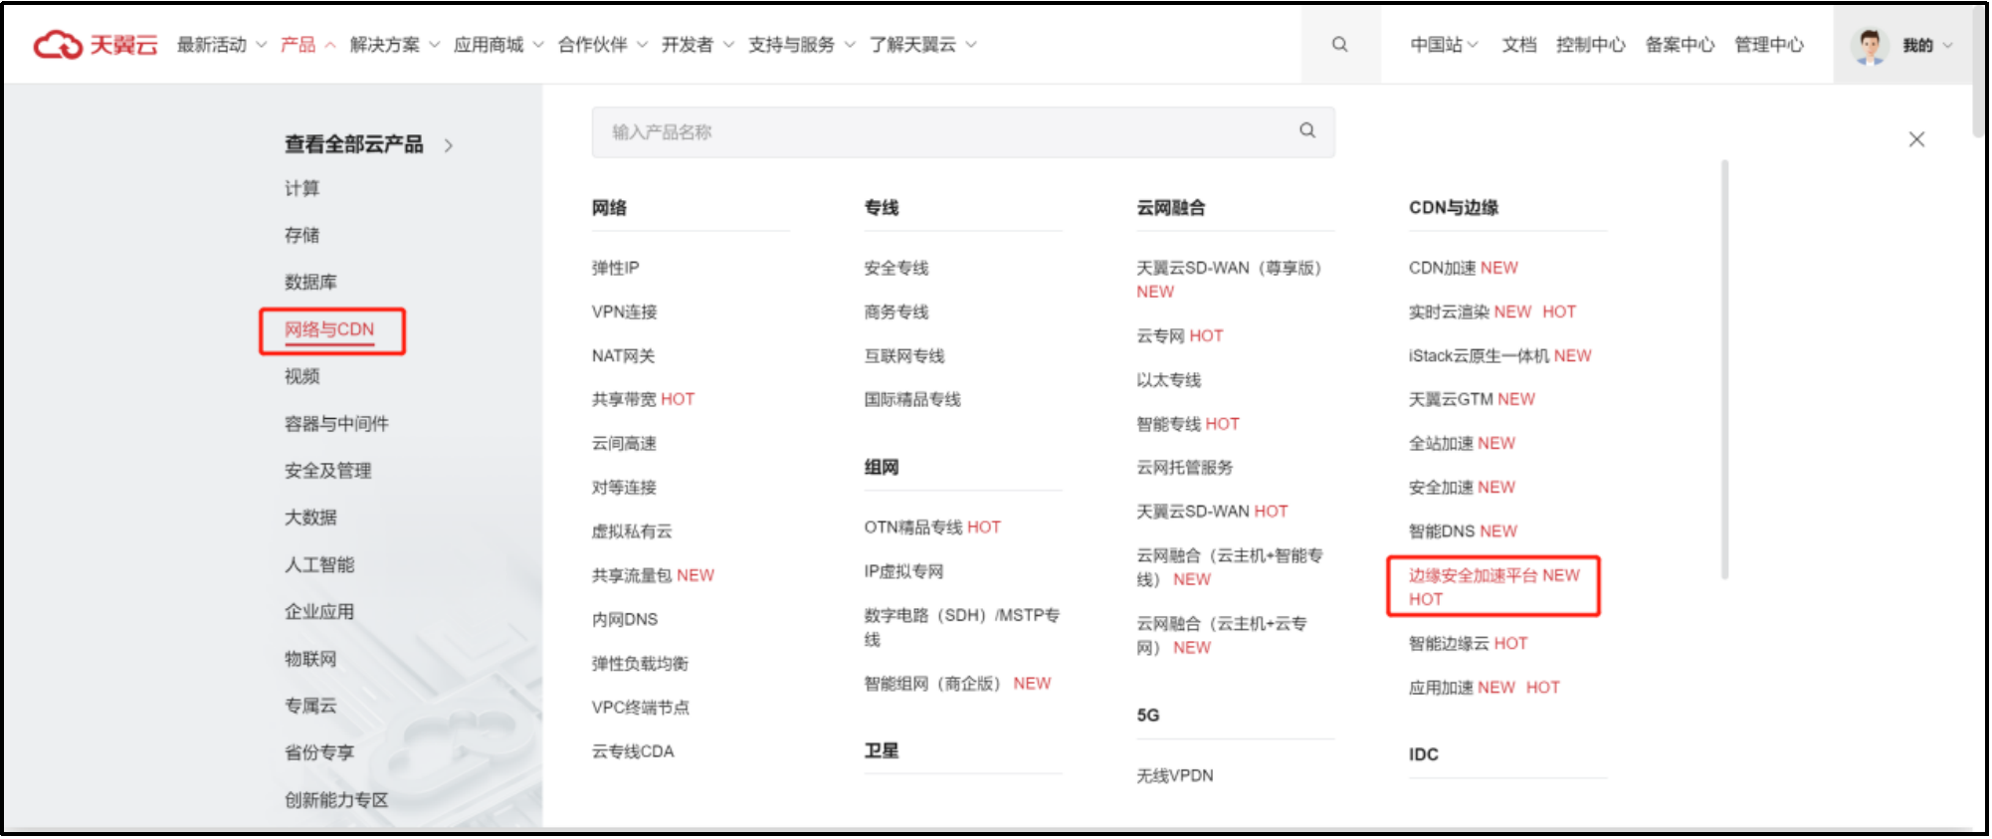Expand the 解决方案 menu
This screenshot has height=839, width=1992.
[395, 45]
